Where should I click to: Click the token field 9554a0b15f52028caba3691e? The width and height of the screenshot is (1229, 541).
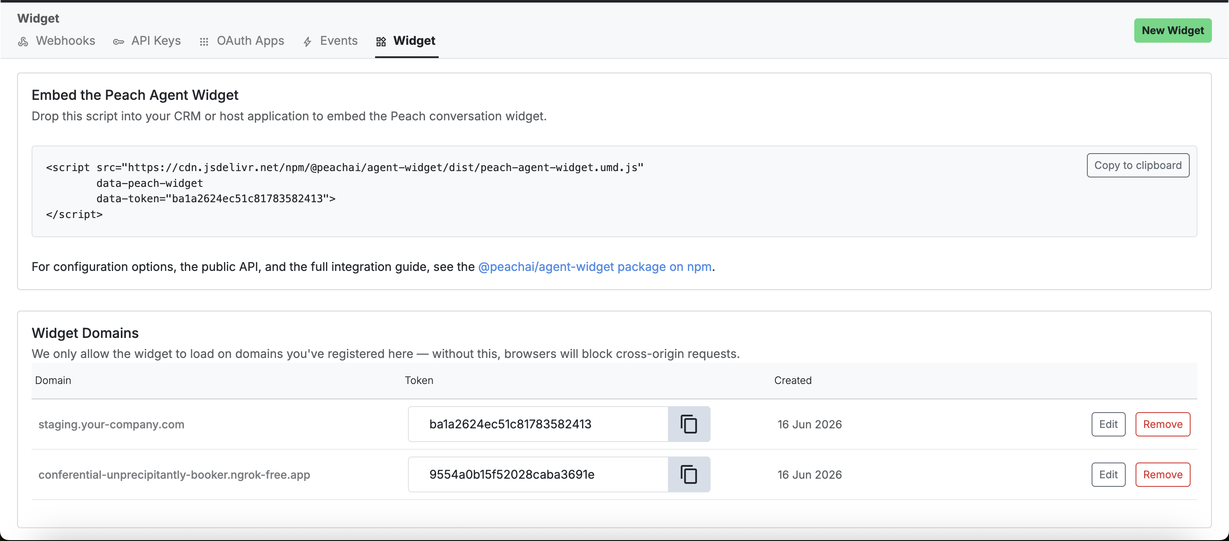pos(538,475)
